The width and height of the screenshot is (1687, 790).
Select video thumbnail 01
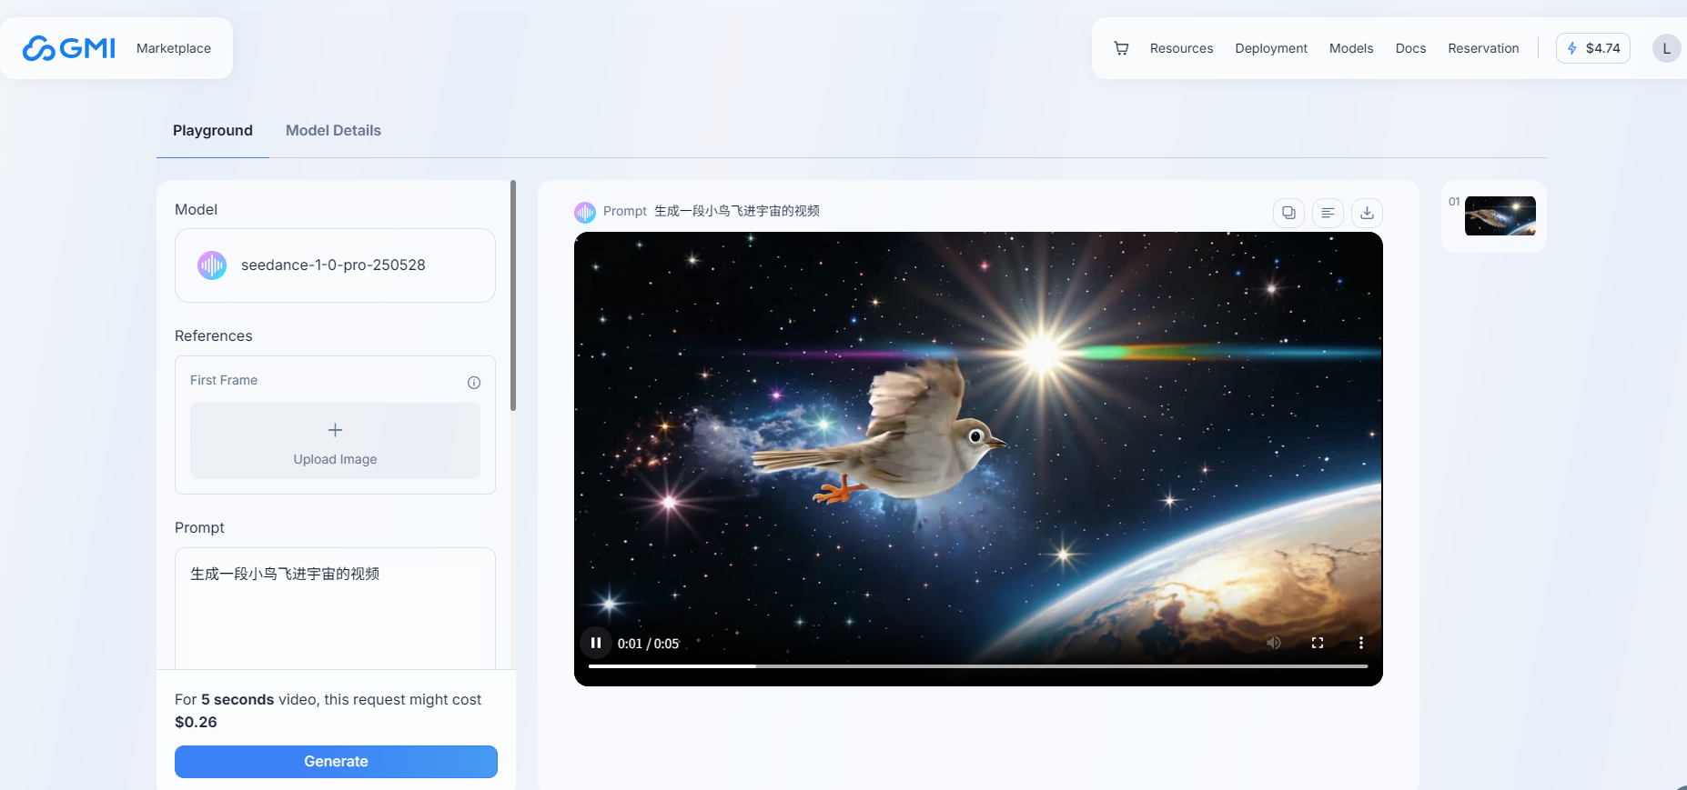(x=1500, y=216)
